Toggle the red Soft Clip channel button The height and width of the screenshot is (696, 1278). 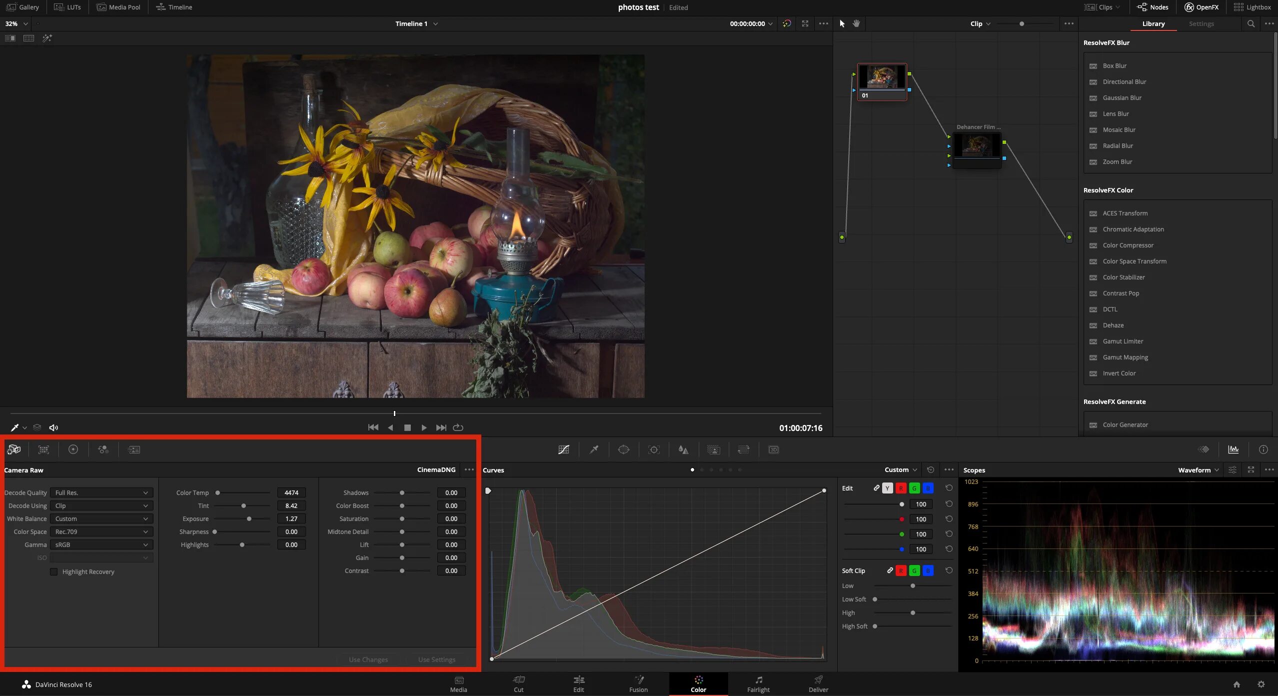(x=901, y=570)
